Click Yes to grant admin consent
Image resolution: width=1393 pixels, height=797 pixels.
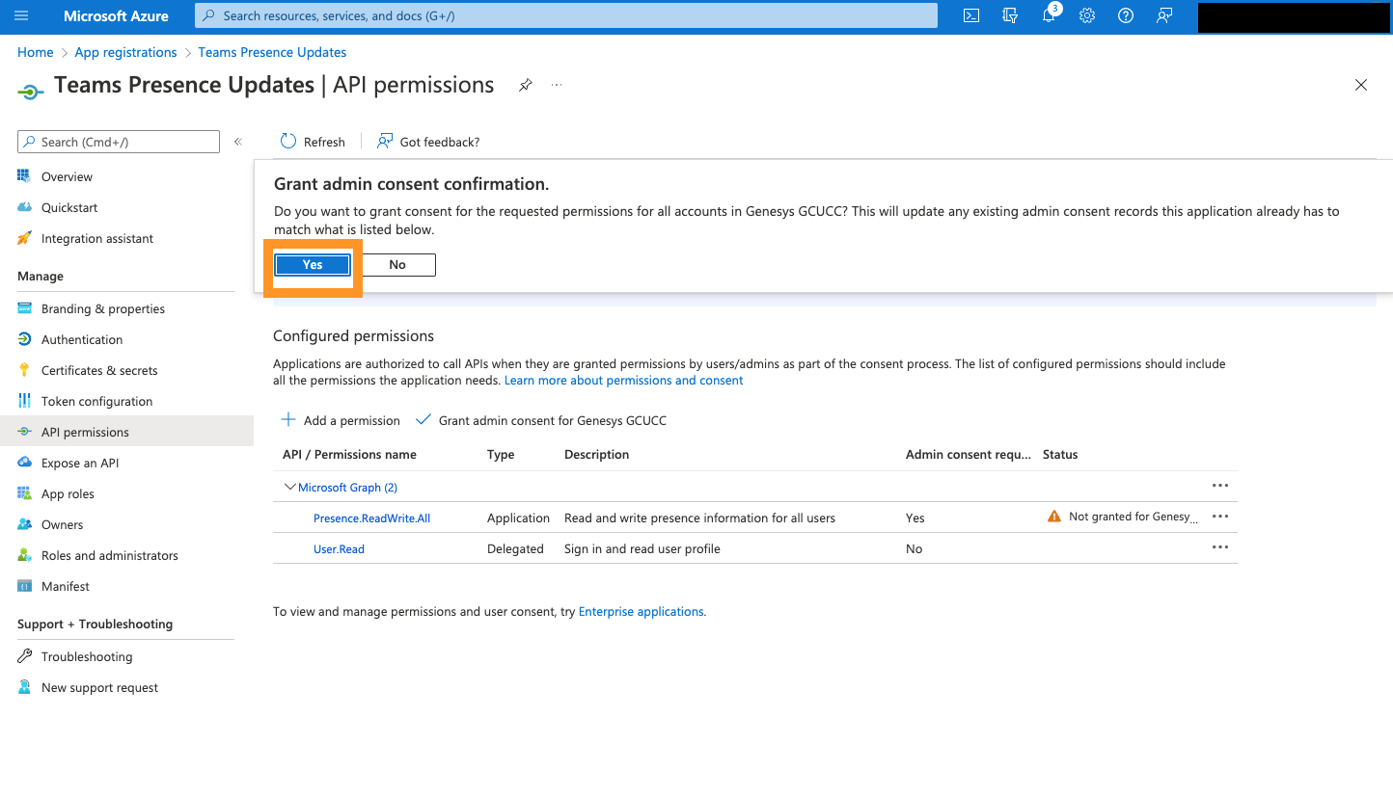tap(312, 264)
